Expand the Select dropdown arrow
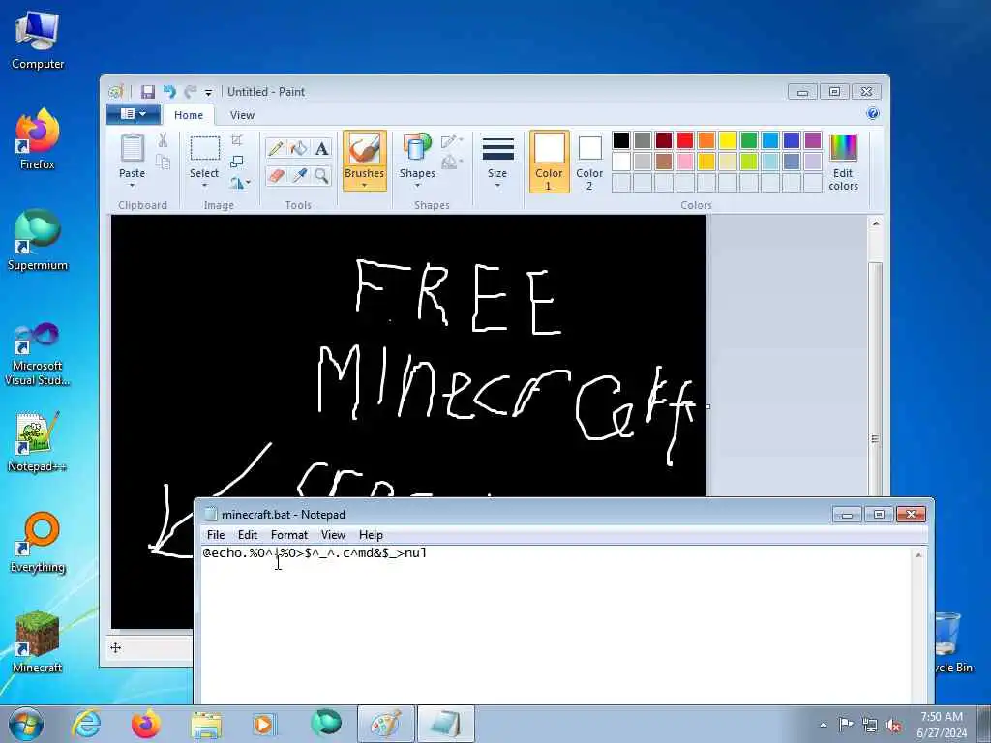This screenshot has height=743, width=991. (205, 186)
